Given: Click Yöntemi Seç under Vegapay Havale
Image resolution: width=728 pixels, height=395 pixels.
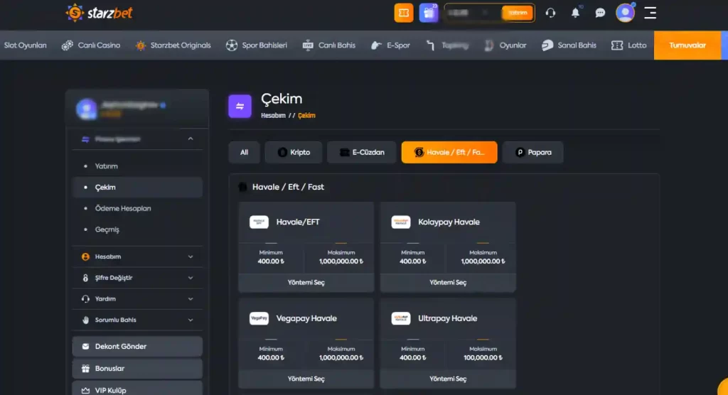Looking at the screenshot, I should (306, 379).
